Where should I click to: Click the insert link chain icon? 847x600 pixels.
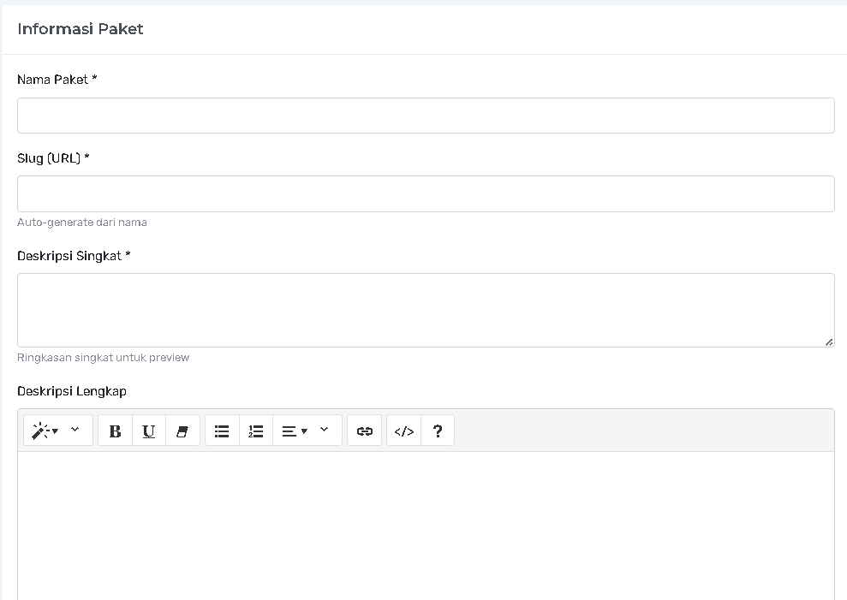click(365, 431)
